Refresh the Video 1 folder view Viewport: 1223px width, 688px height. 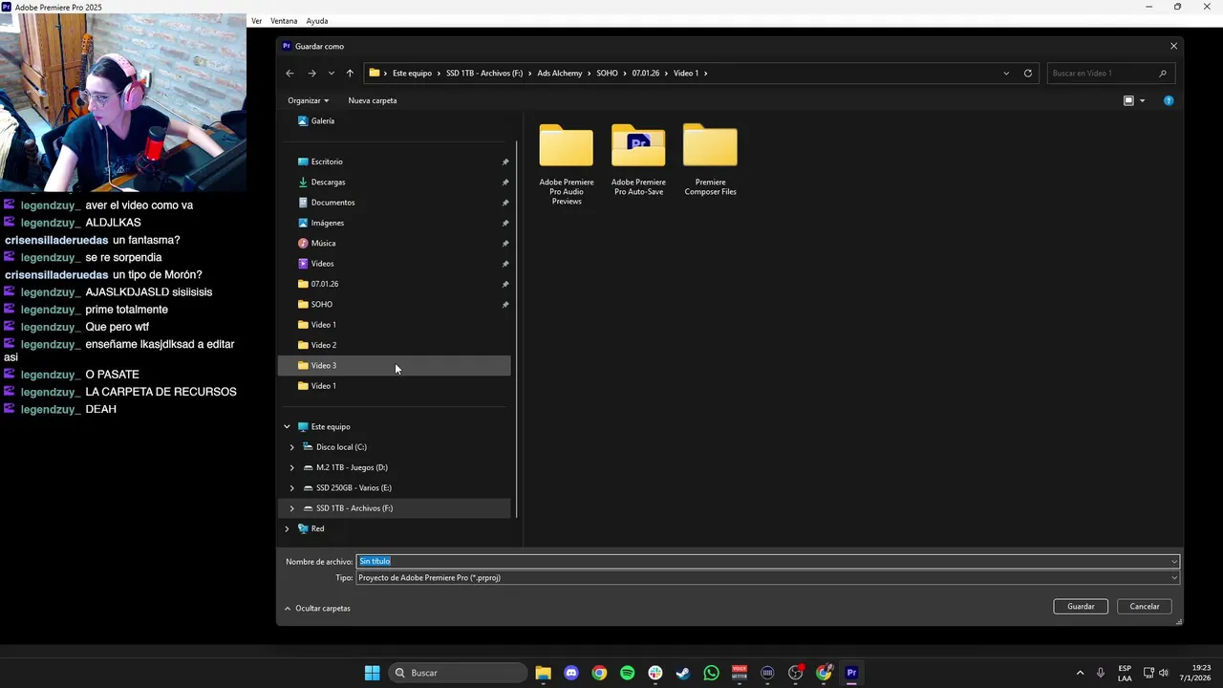[1028, 73]
